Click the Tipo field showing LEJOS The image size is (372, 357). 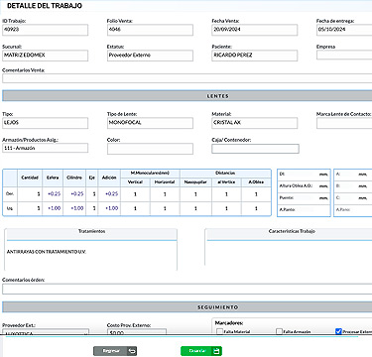click(x=46, y=123)
